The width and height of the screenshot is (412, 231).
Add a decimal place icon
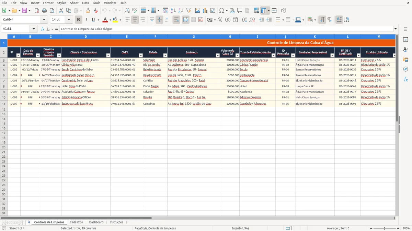pyautogui.click(x=244, y=20)
